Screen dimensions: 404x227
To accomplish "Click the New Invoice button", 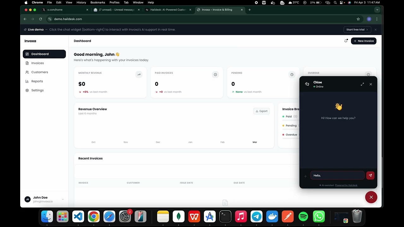I will pyautogui.click(x=364, y=41).
